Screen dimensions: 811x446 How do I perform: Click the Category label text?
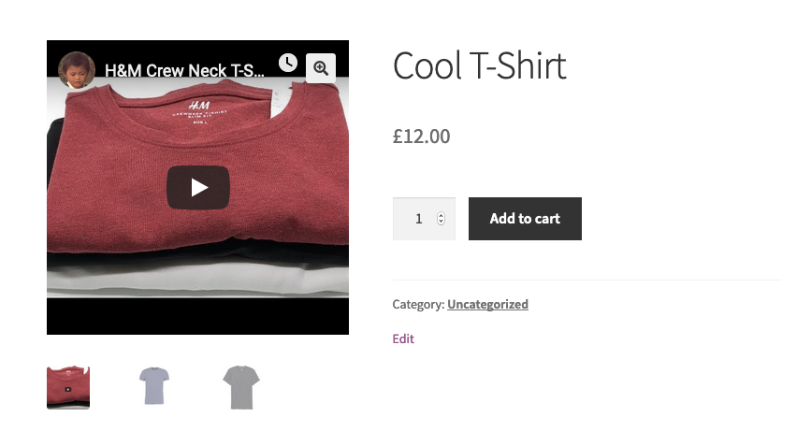click(418, 304)
